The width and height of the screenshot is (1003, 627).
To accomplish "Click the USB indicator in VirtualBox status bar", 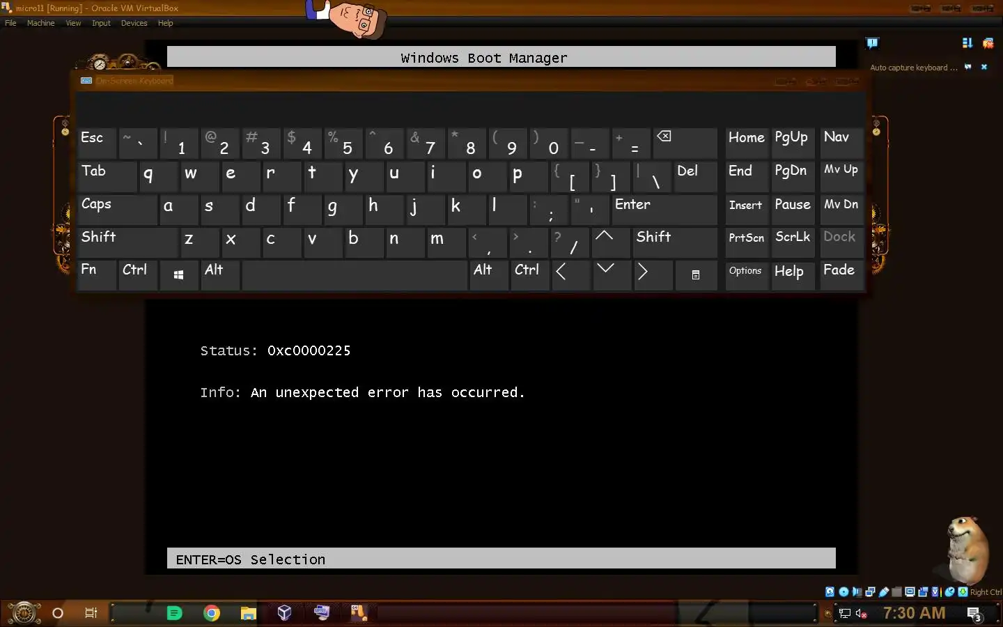I will [x=884, y=592].
